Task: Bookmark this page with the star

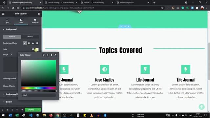Action: coord(162,8)
